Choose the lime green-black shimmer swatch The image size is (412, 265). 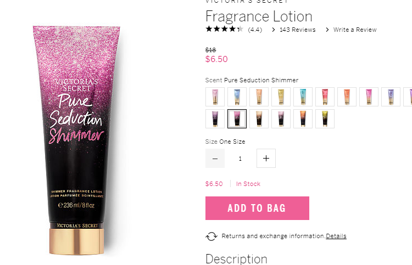coord(325,119)
